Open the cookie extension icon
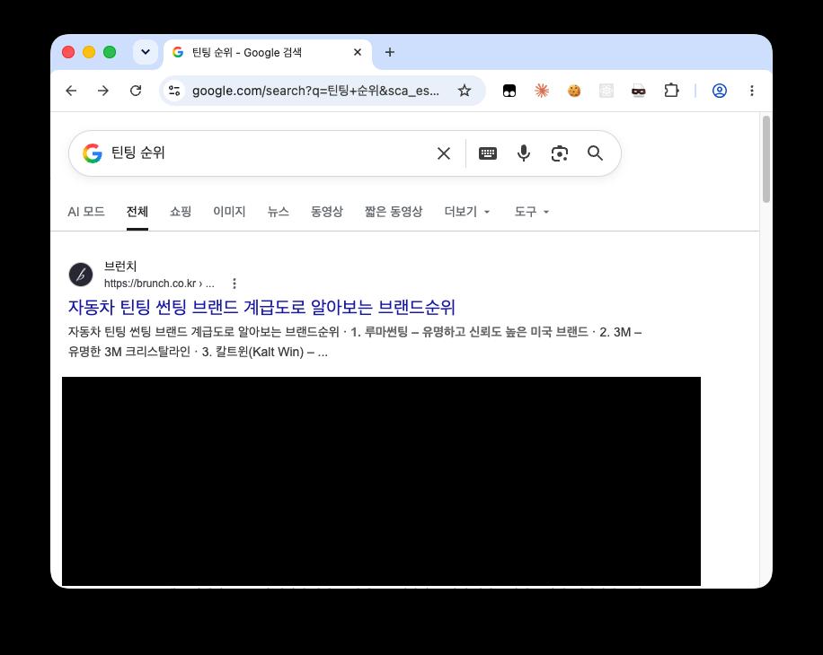 tap(574, 91)
